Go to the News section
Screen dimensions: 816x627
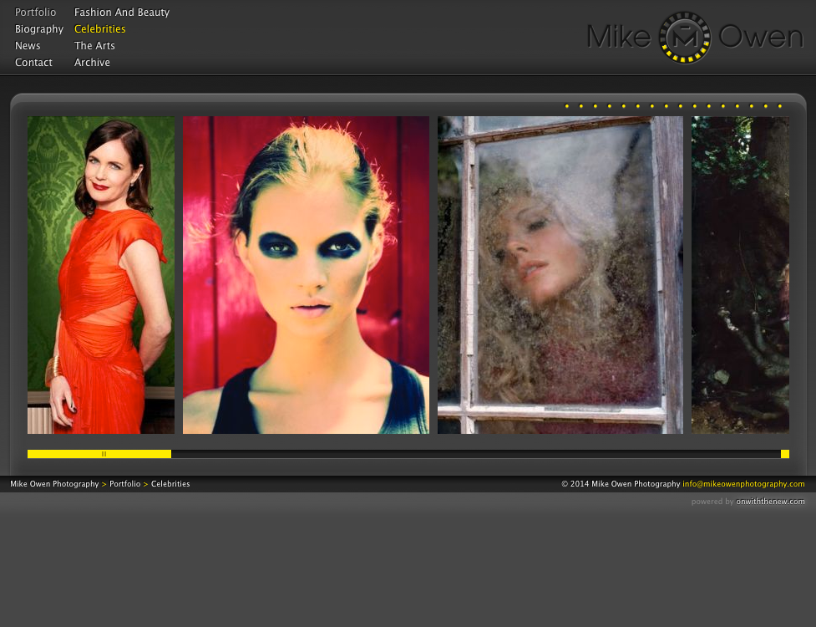[x=28, y=46]
